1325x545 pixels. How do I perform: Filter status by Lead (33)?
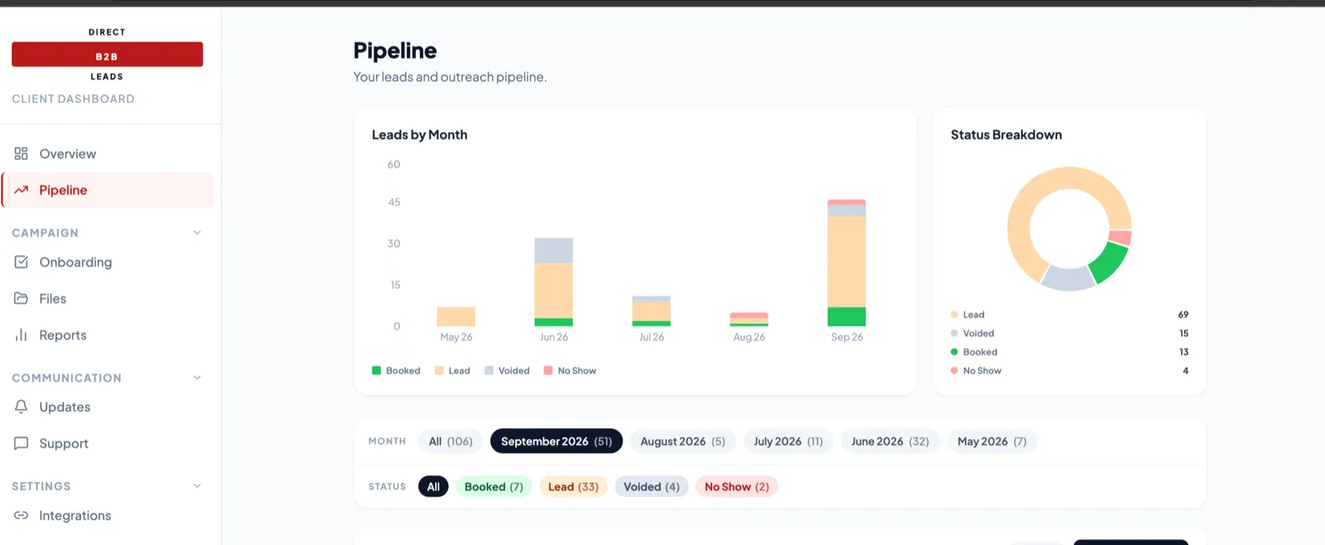click(x=573, y=486)
